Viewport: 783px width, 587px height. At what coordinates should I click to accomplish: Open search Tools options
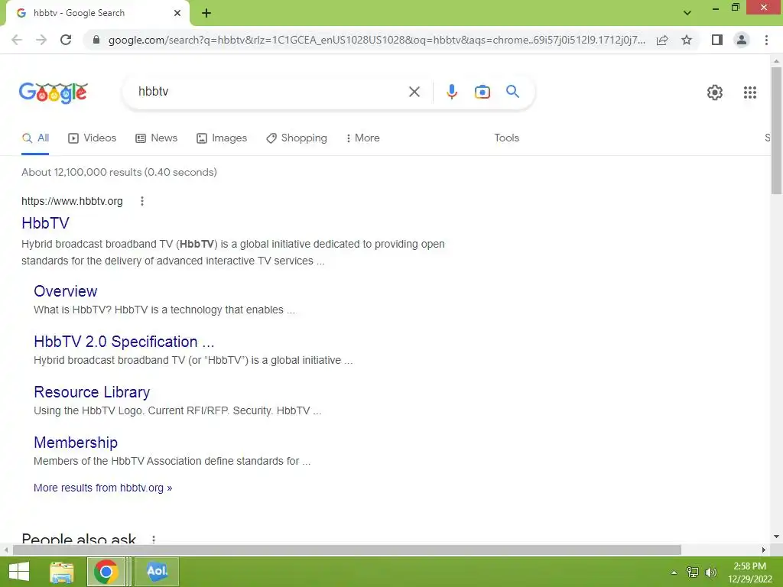506,138
